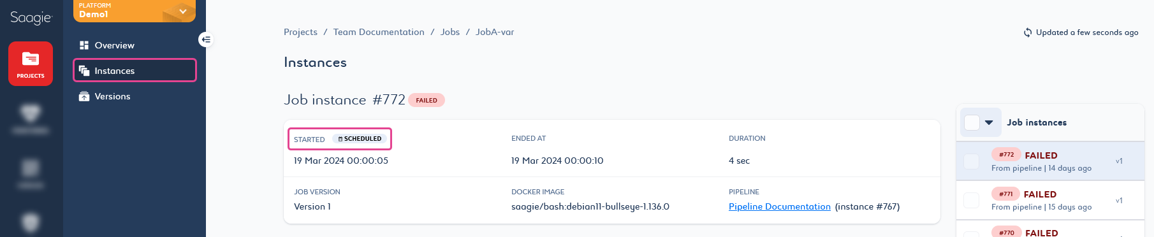
Task: Click the Projects breadcrumb link
Action: coord(300,32)
